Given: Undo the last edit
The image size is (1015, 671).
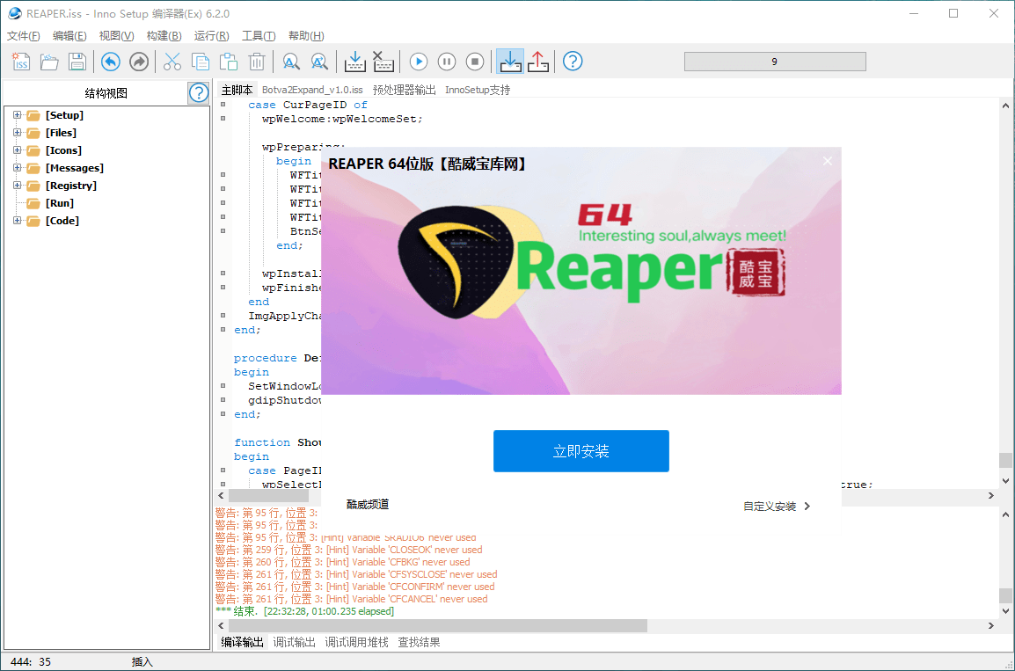Looking at the screenshot, I should [x=111, y=62].
